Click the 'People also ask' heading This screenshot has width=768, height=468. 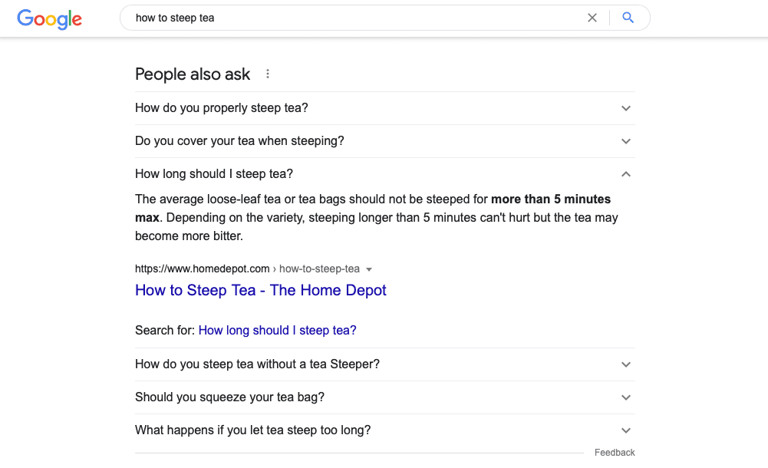pos(193,74)
